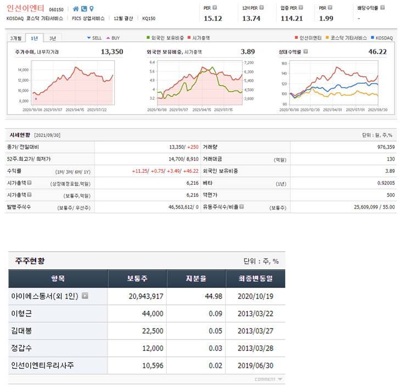This screenshot has height=390, width=405.
Task: Click the 상대수익률 chart area
Action: tap(334, 83)
